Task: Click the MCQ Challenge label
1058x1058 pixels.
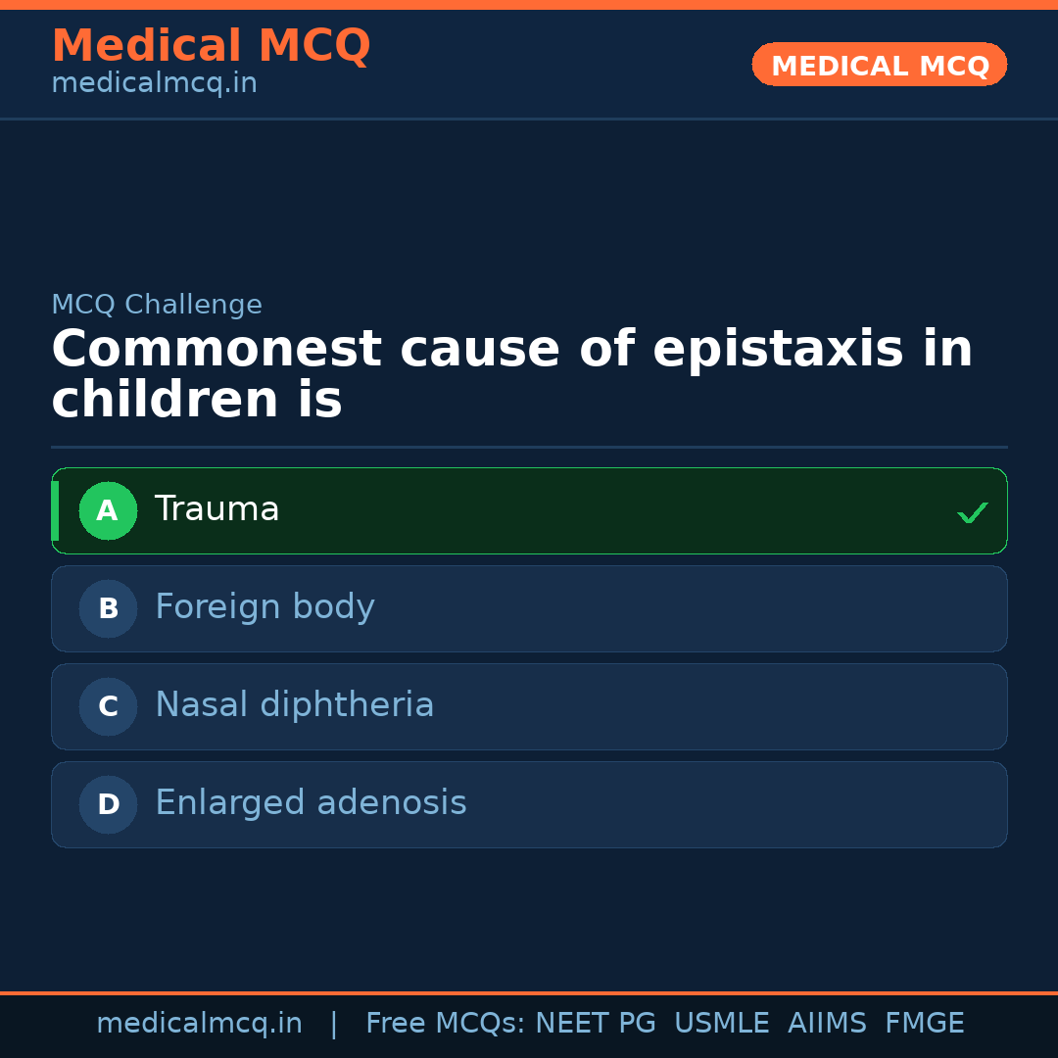Action: [x=157, y=305]
